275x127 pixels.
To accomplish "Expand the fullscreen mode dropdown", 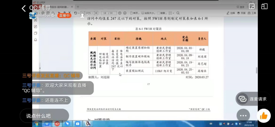I will point(173,13).
